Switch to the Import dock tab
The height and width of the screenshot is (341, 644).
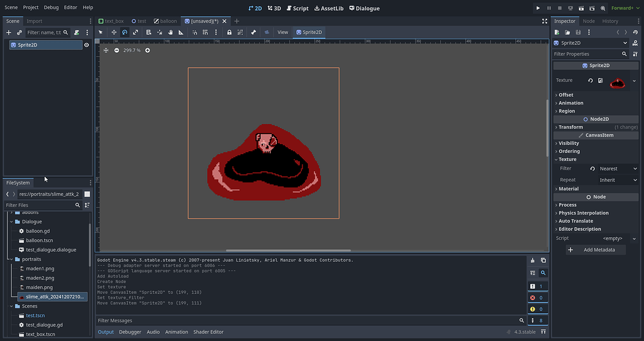35,21
